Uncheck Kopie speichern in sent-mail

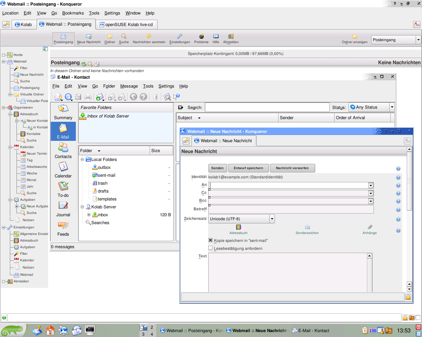[x=210, y=240]
